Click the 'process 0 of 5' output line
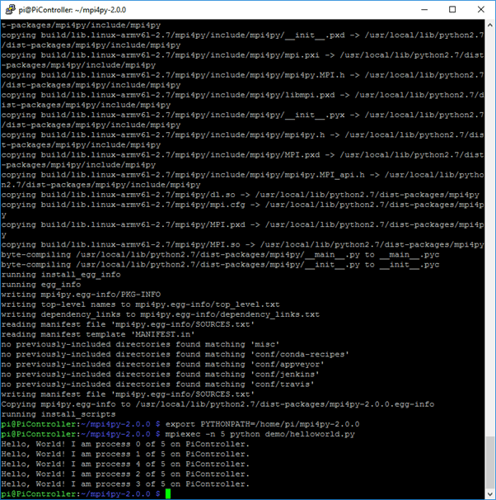The image size is (496, 500). pyautogui.click(x=125, y=444)
